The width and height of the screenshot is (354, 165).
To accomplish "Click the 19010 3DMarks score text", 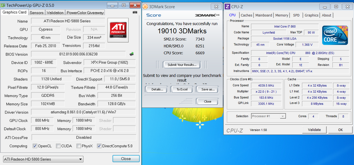I will (182, 31).
